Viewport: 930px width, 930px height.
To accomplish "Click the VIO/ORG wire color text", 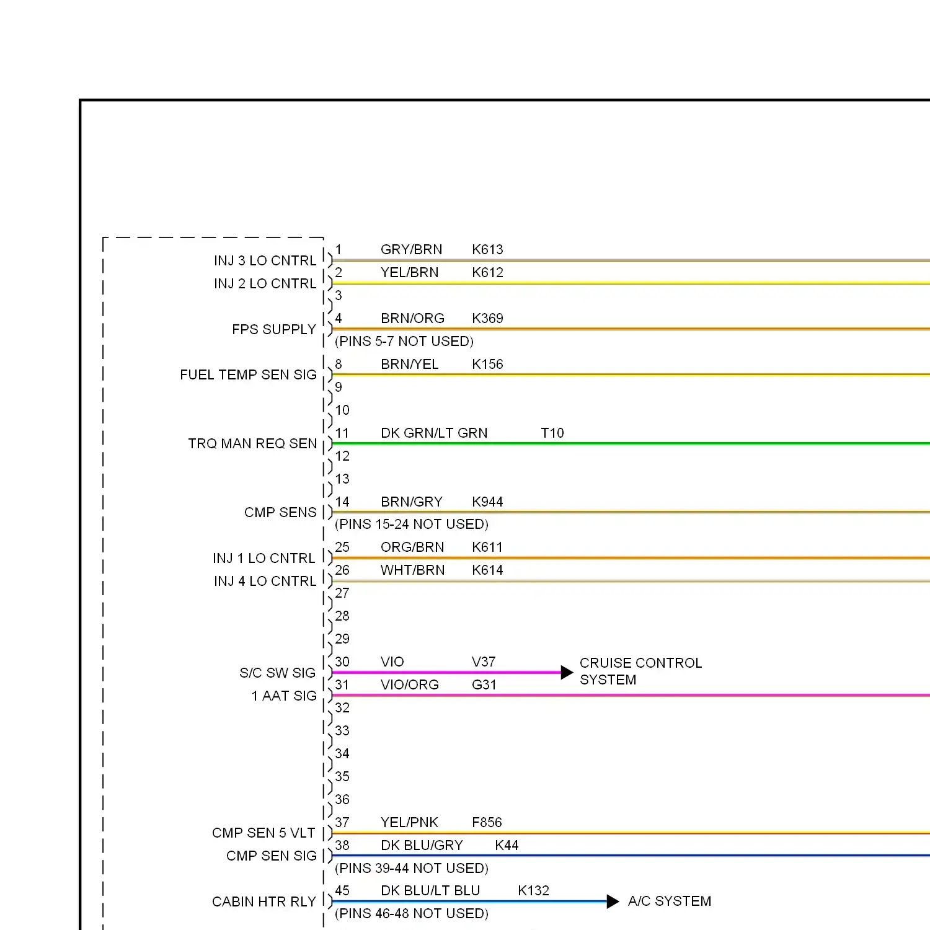I will click(410, 684).
